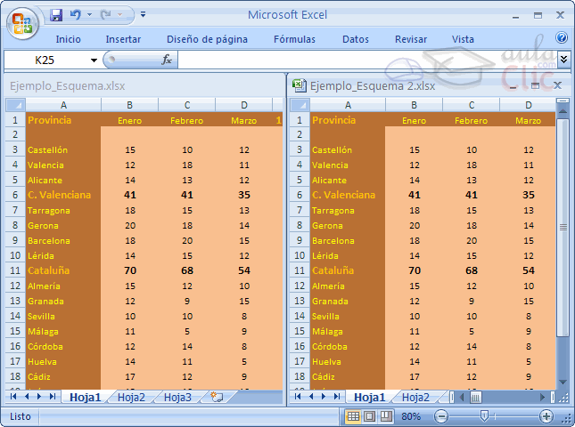Click the Save icon in quick access toolbar

tap(56, 15)
